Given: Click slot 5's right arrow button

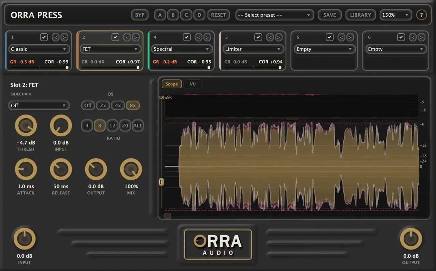Looking at the screenshot, I should [x=350, y=37].
